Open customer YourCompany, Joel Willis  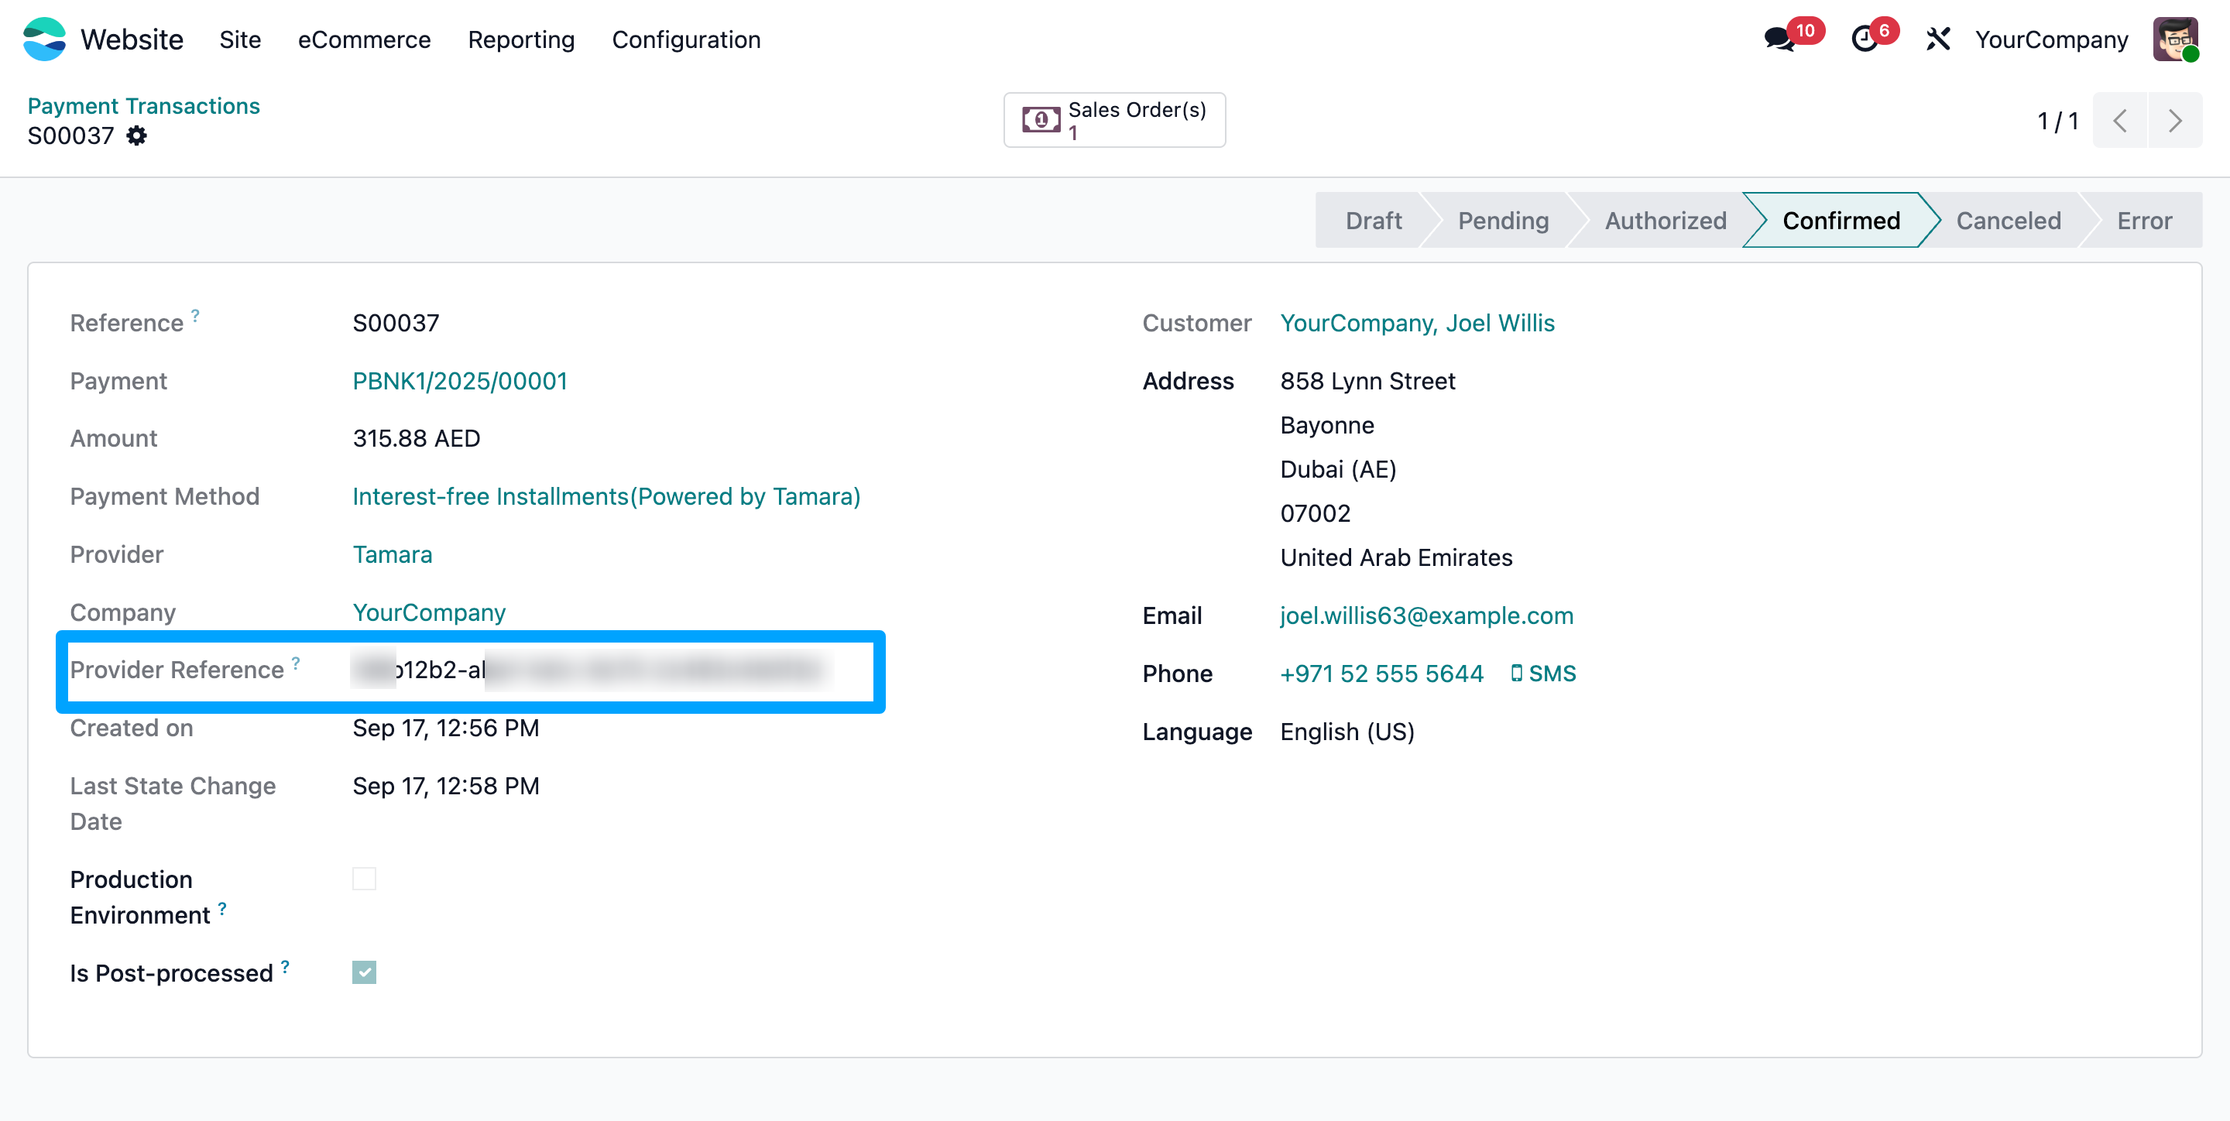point(1417,323)
